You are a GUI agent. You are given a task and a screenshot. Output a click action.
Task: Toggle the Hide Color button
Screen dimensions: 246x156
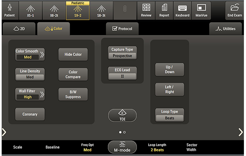(73, 54)
